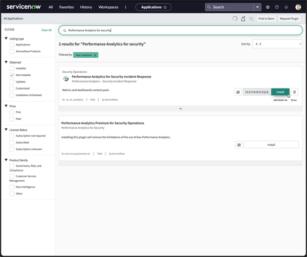Open Performance Analytics Premium for Security Operations title
This screenshot has width=307, height=257.
(103, 123)
